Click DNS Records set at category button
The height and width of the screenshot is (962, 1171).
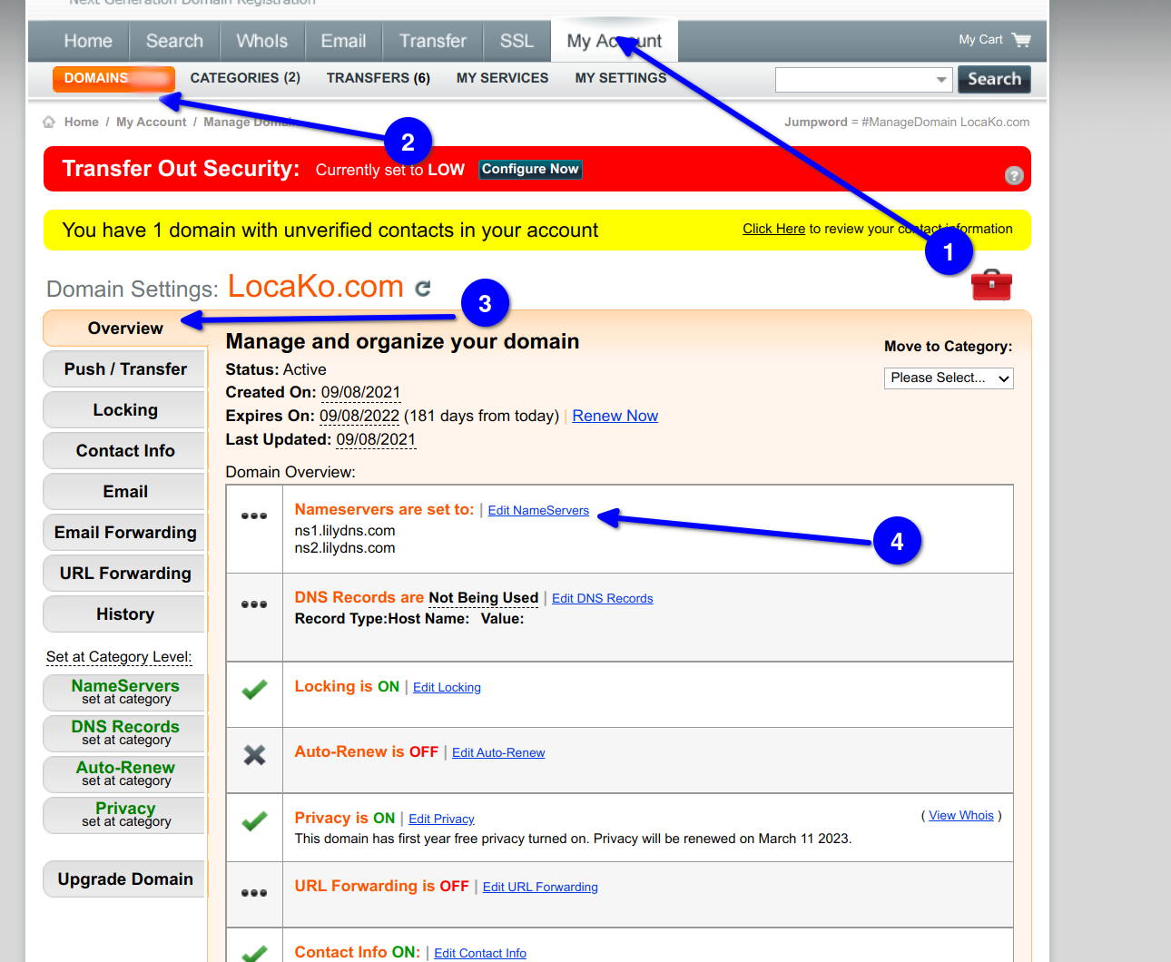(125, 732)
